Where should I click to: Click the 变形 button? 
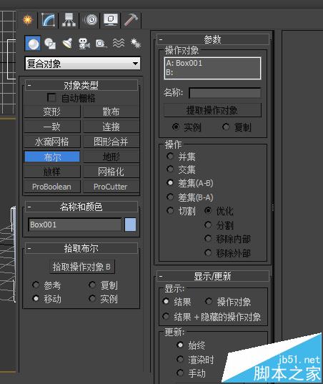click(x=52, y=112)
